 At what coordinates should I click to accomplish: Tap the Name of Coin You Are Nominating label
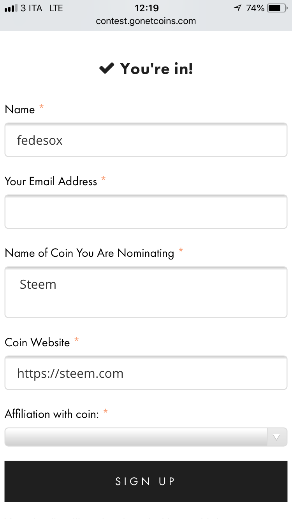tap(89, 253)
